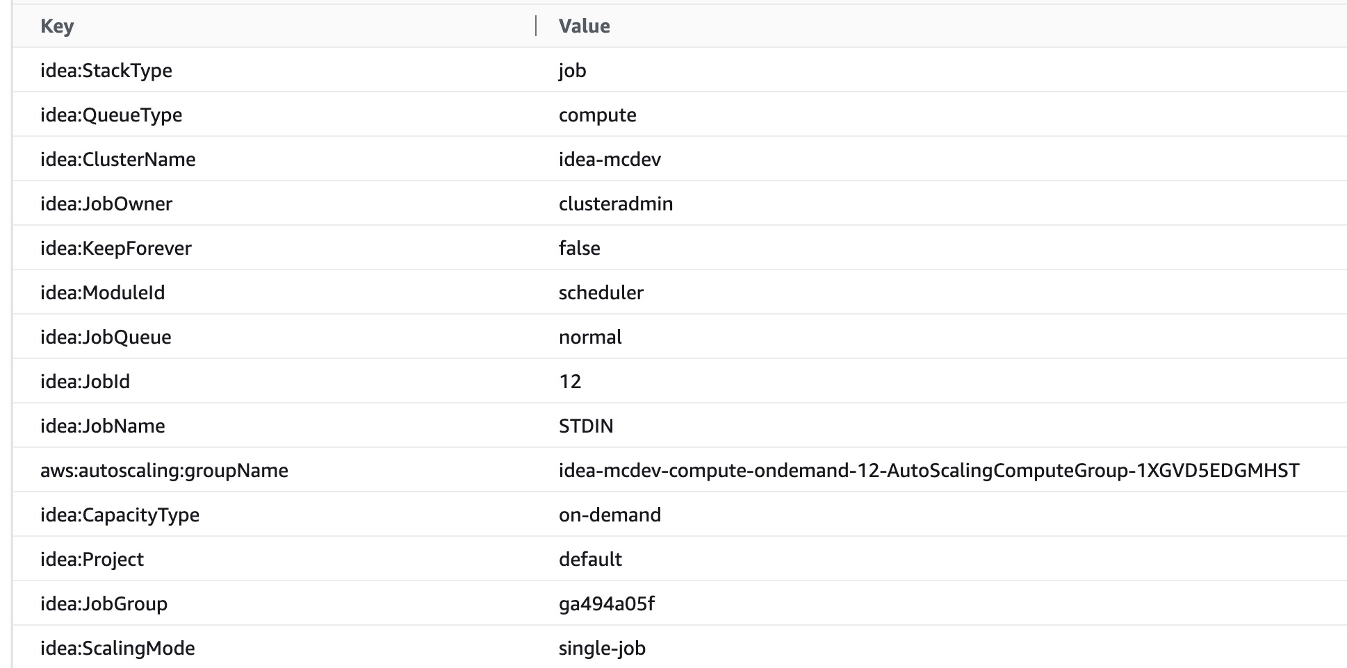Click the aws:autoscaling:groupName key
Screen dimensions: 1347x668
(x=164, y=471)
